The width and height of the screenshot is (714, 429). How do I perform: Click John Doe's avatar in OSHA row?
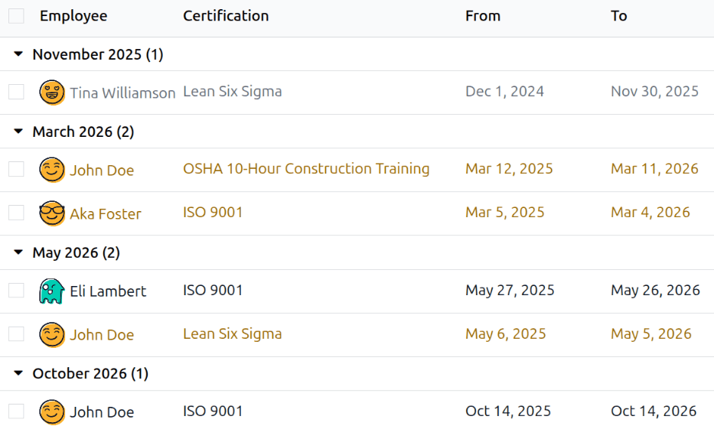(x=52, y=170)
